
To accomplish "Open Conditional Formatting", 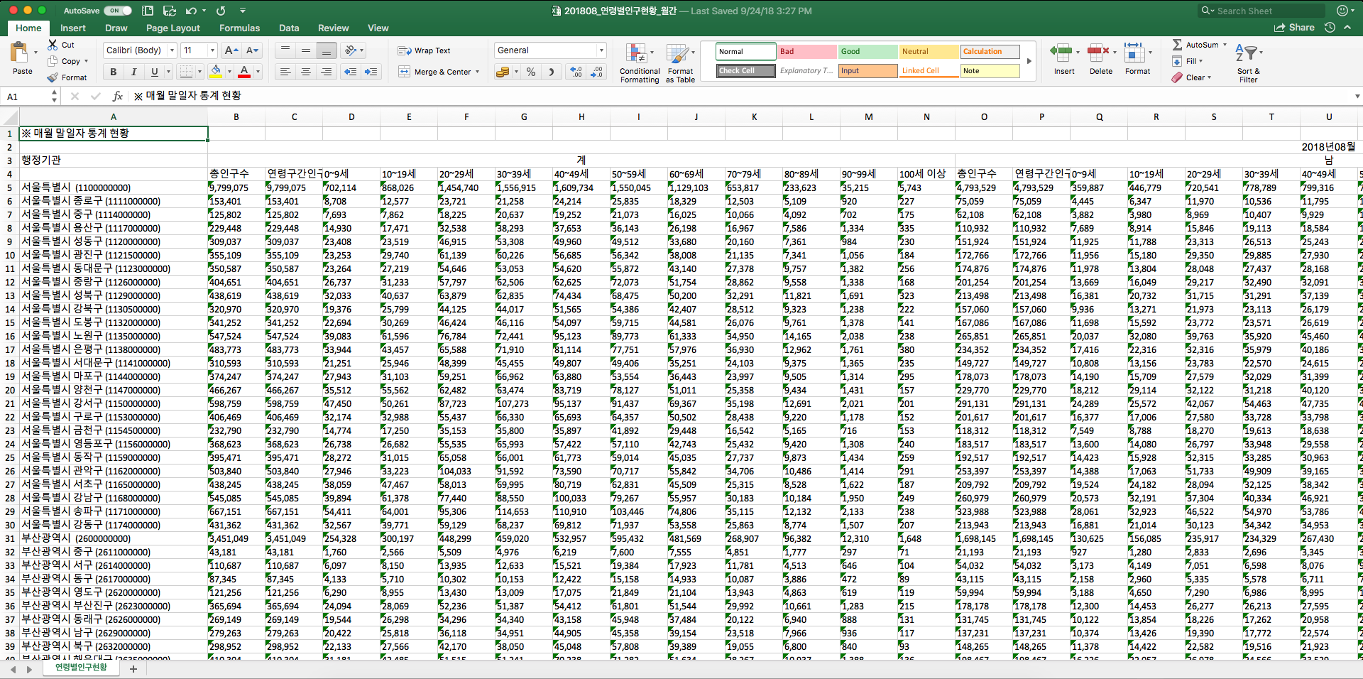I will pyautogui.click(x=639, y=63).
